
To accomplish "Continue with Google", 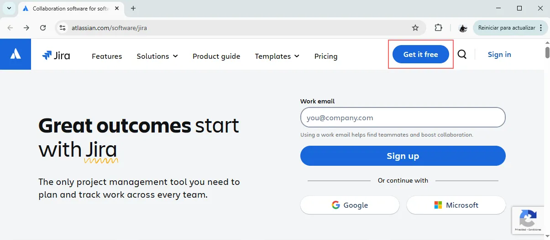I will (350, 205).
